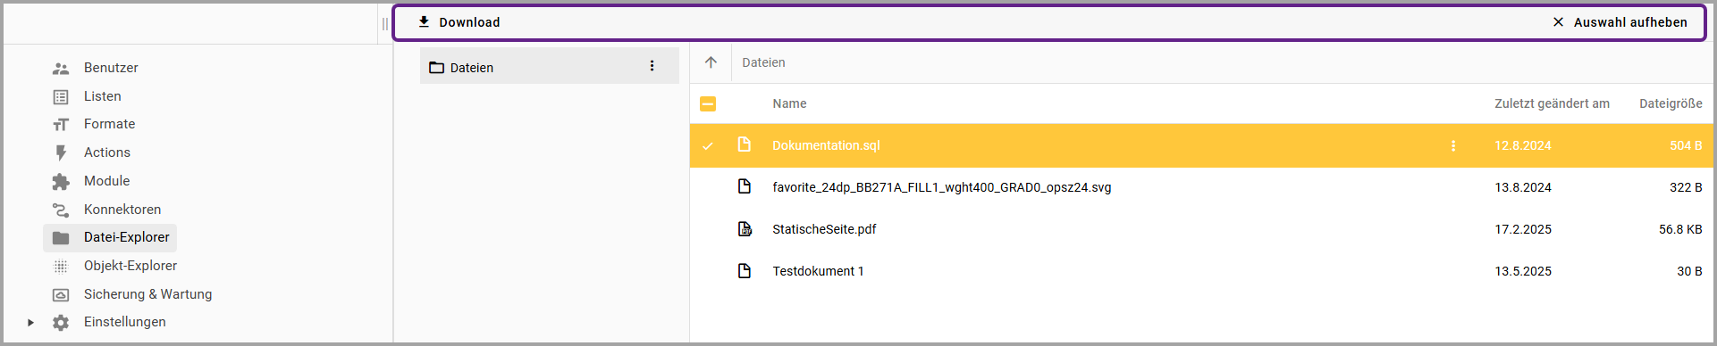Viewport: 1717px width, 346px height.
Task: Click PDF file icon of StatischeSeite.pdf
Action: click(744, 228)
